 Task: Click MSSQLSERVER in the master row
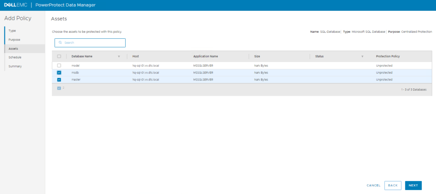pyautogui.click(x=203, y=80)
